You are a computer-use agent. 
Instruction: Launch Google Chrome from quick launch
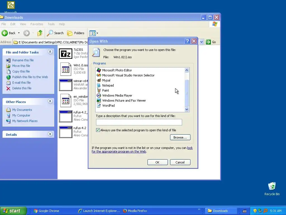coord(46,211)
